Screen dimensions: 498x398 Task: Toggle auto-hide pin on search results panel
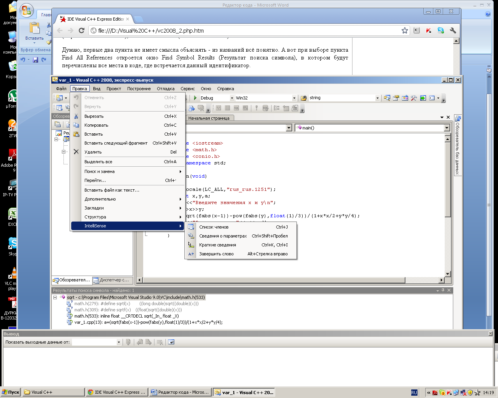click(443, 290)
